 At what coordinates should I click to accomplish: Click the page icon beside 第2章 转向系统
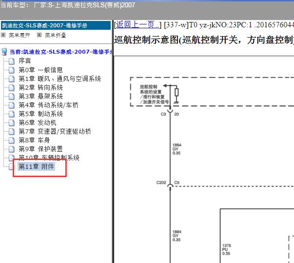[12, 88]
